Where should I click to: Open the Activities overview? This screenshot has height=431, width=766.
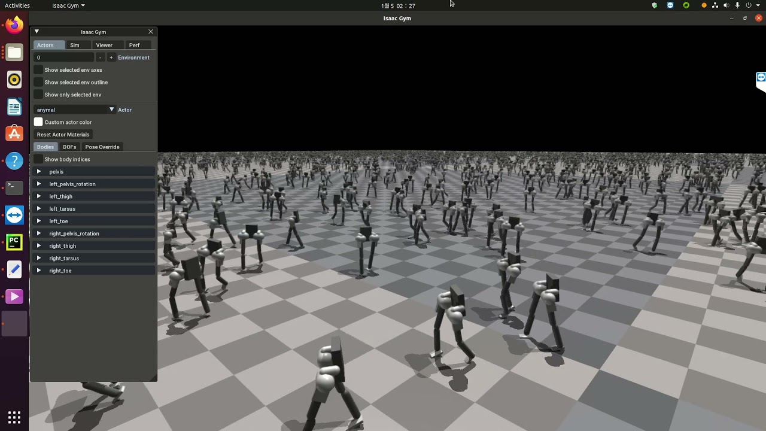[x=17, y=5]
